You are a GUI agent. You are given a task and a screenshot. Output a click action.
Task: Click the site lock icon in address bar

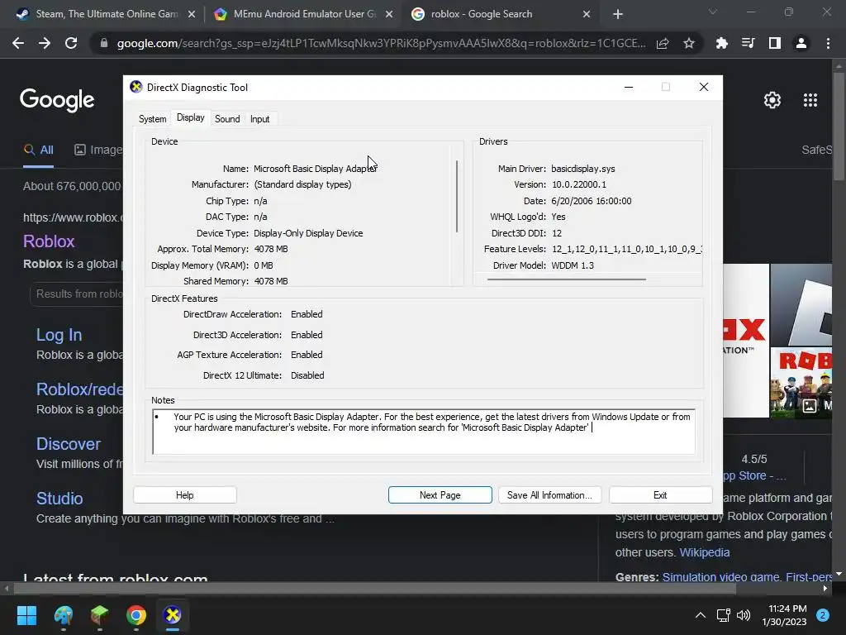[103, 43]
